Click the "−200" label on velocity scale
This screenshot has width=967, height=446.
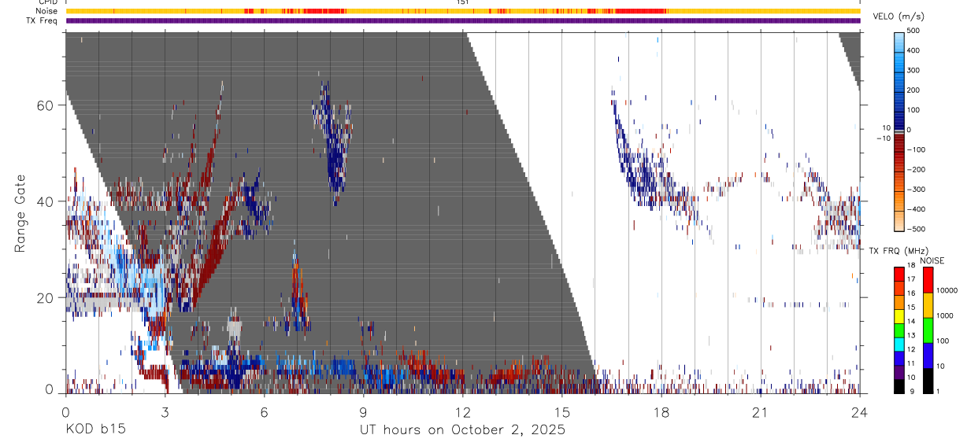click(917, 169)
